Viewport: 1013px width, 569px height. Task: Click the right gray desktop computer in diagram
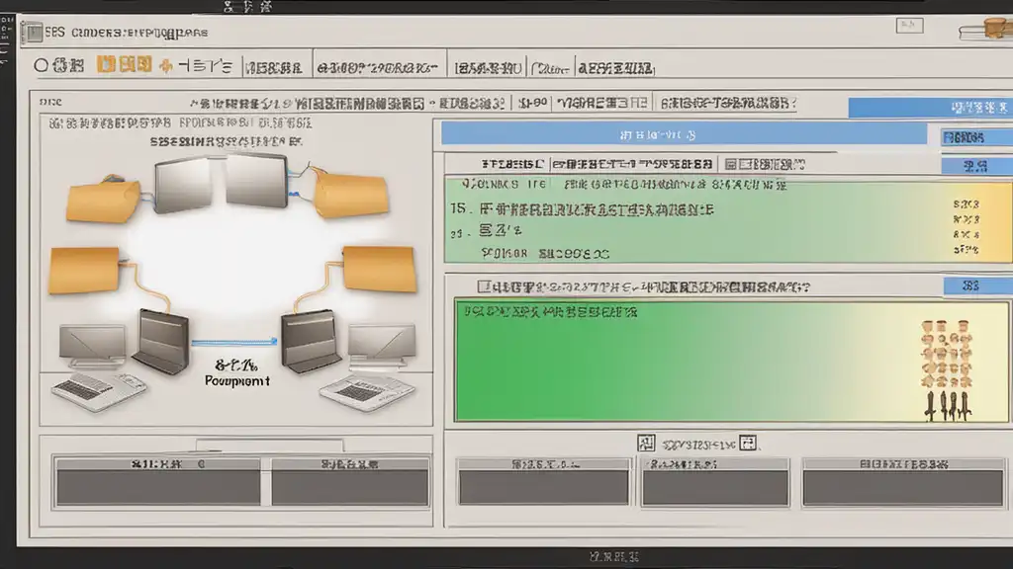[382, 347]
